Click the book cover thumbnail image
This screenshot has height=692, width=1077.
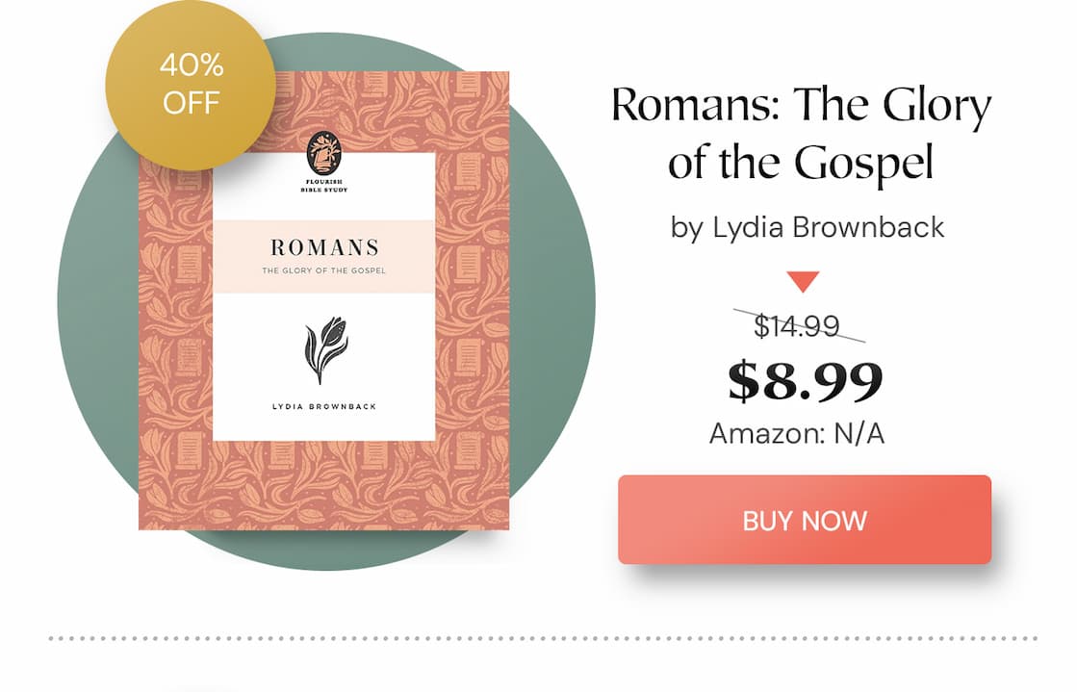pyautogui.click(x=321, y=303)
